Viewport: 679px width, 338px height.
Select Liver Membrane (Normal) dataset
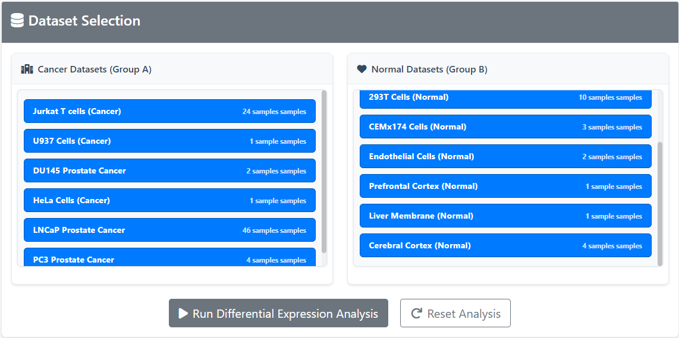point(505,216)
